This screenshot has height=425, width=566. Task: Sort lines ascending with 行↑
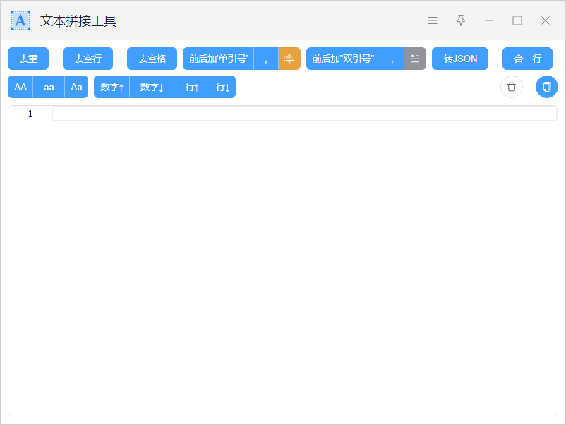coord(192,87)
